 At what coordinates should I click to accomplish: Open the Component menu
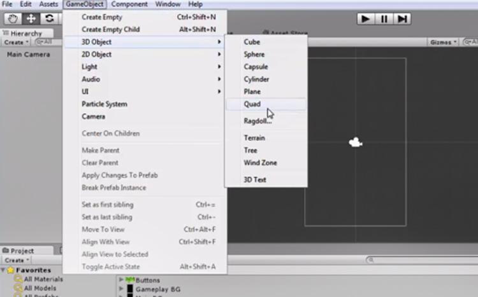point(129,4)
